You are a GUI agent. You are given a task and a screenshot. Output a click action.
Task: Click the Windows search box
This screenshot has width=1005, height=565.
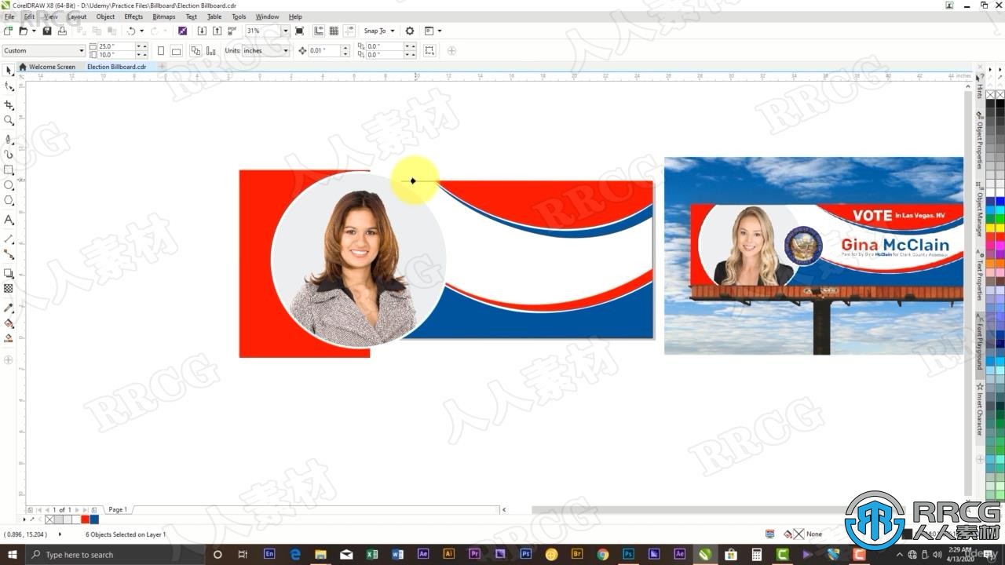(x=114, y=555)
